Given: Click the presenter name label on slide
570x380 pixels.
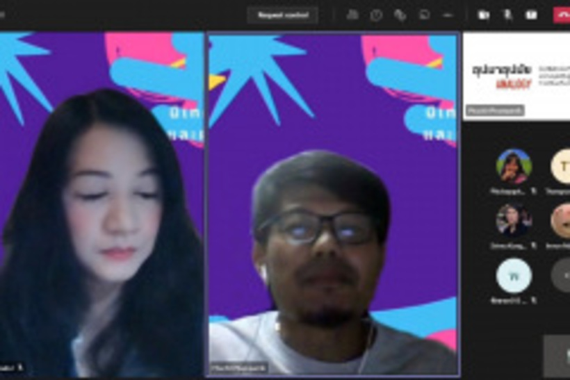Looking at the screenshot, I should [495, 110].
